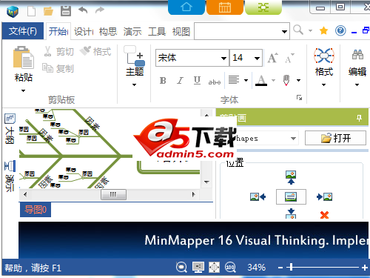Open the font size 14 dropdown
This screenshot has width=370, height=278.
(x=257, y=59)
